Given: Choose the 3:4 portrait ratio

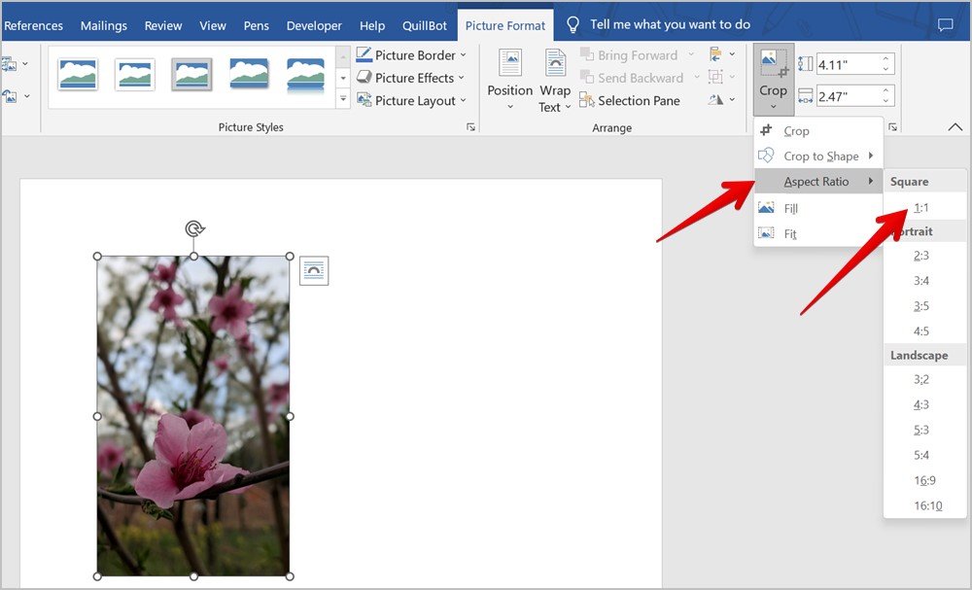Looking at the screenshot, I should click(x=921, y=281).
